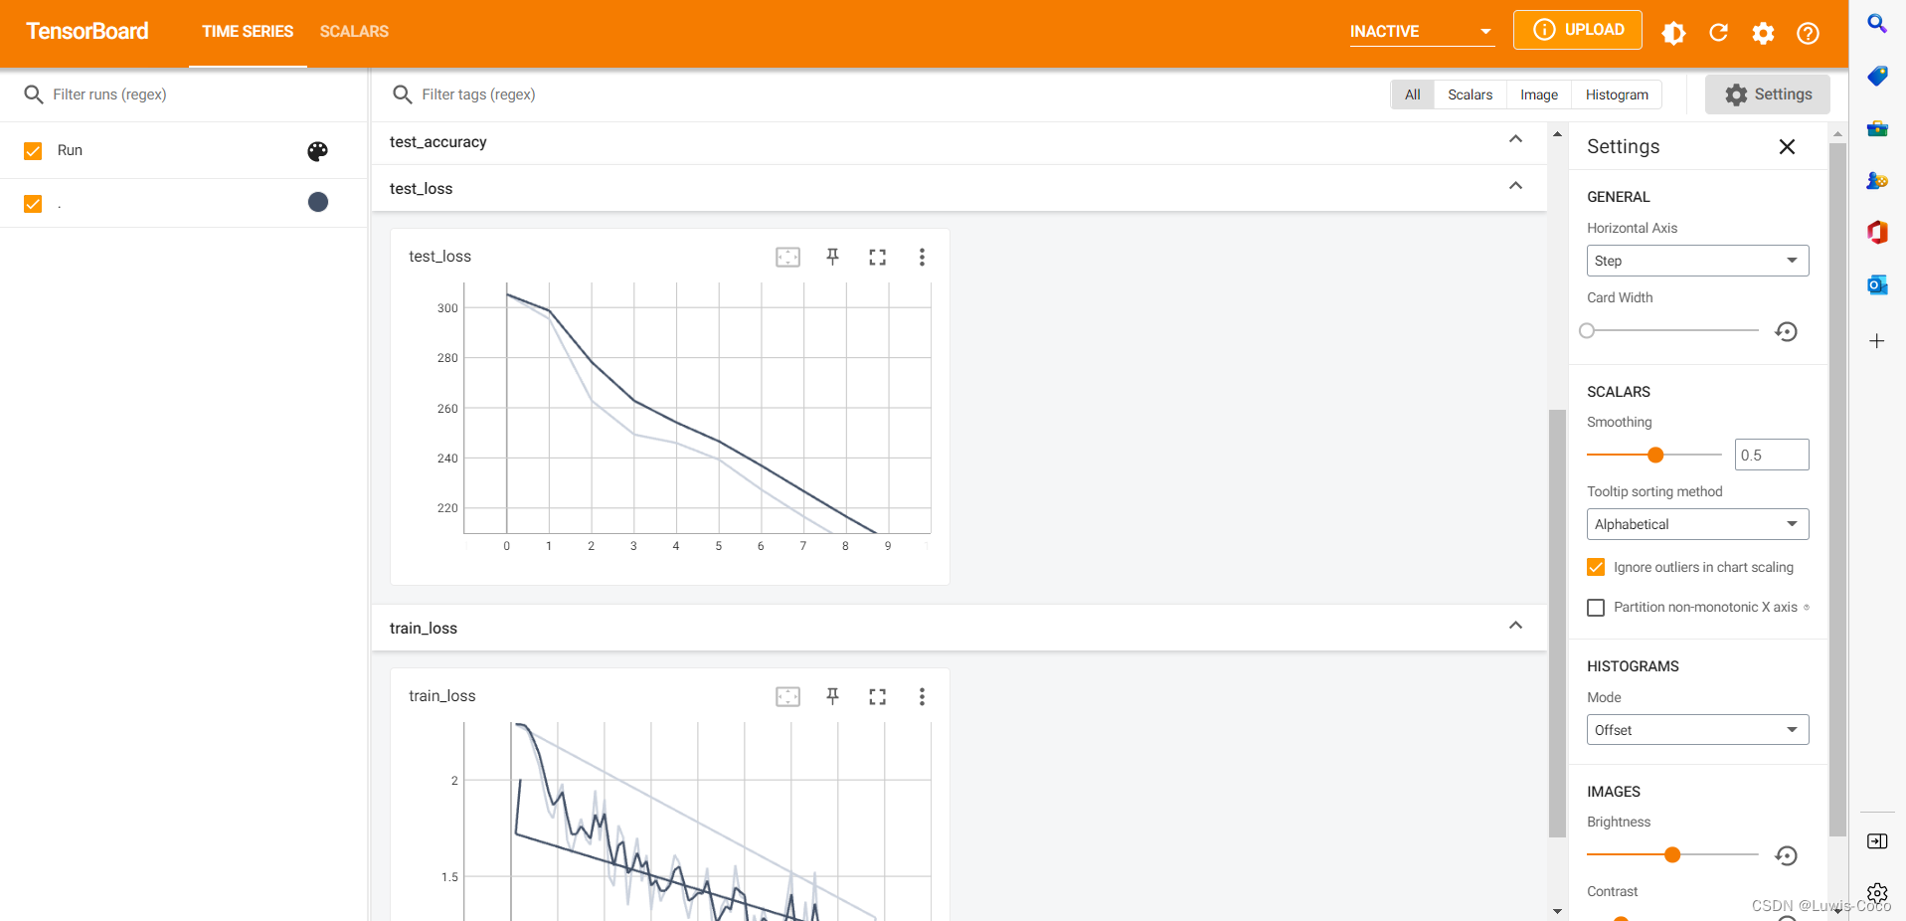Open the help question mark icon
This screenshot has width=1906, height=921.
[1808, 33]
